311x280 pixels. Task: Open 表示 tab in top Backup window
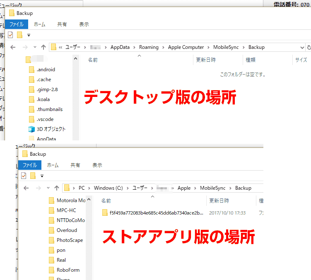(84, 24)
